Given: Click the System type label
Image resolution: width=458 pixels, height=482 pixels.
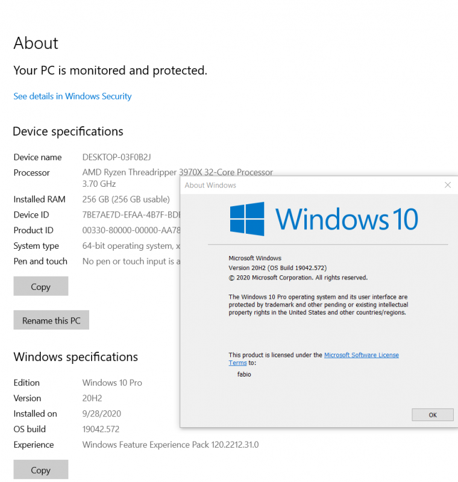Looking at the screenshot, I should pyautogui.click(x=36, y=246).
